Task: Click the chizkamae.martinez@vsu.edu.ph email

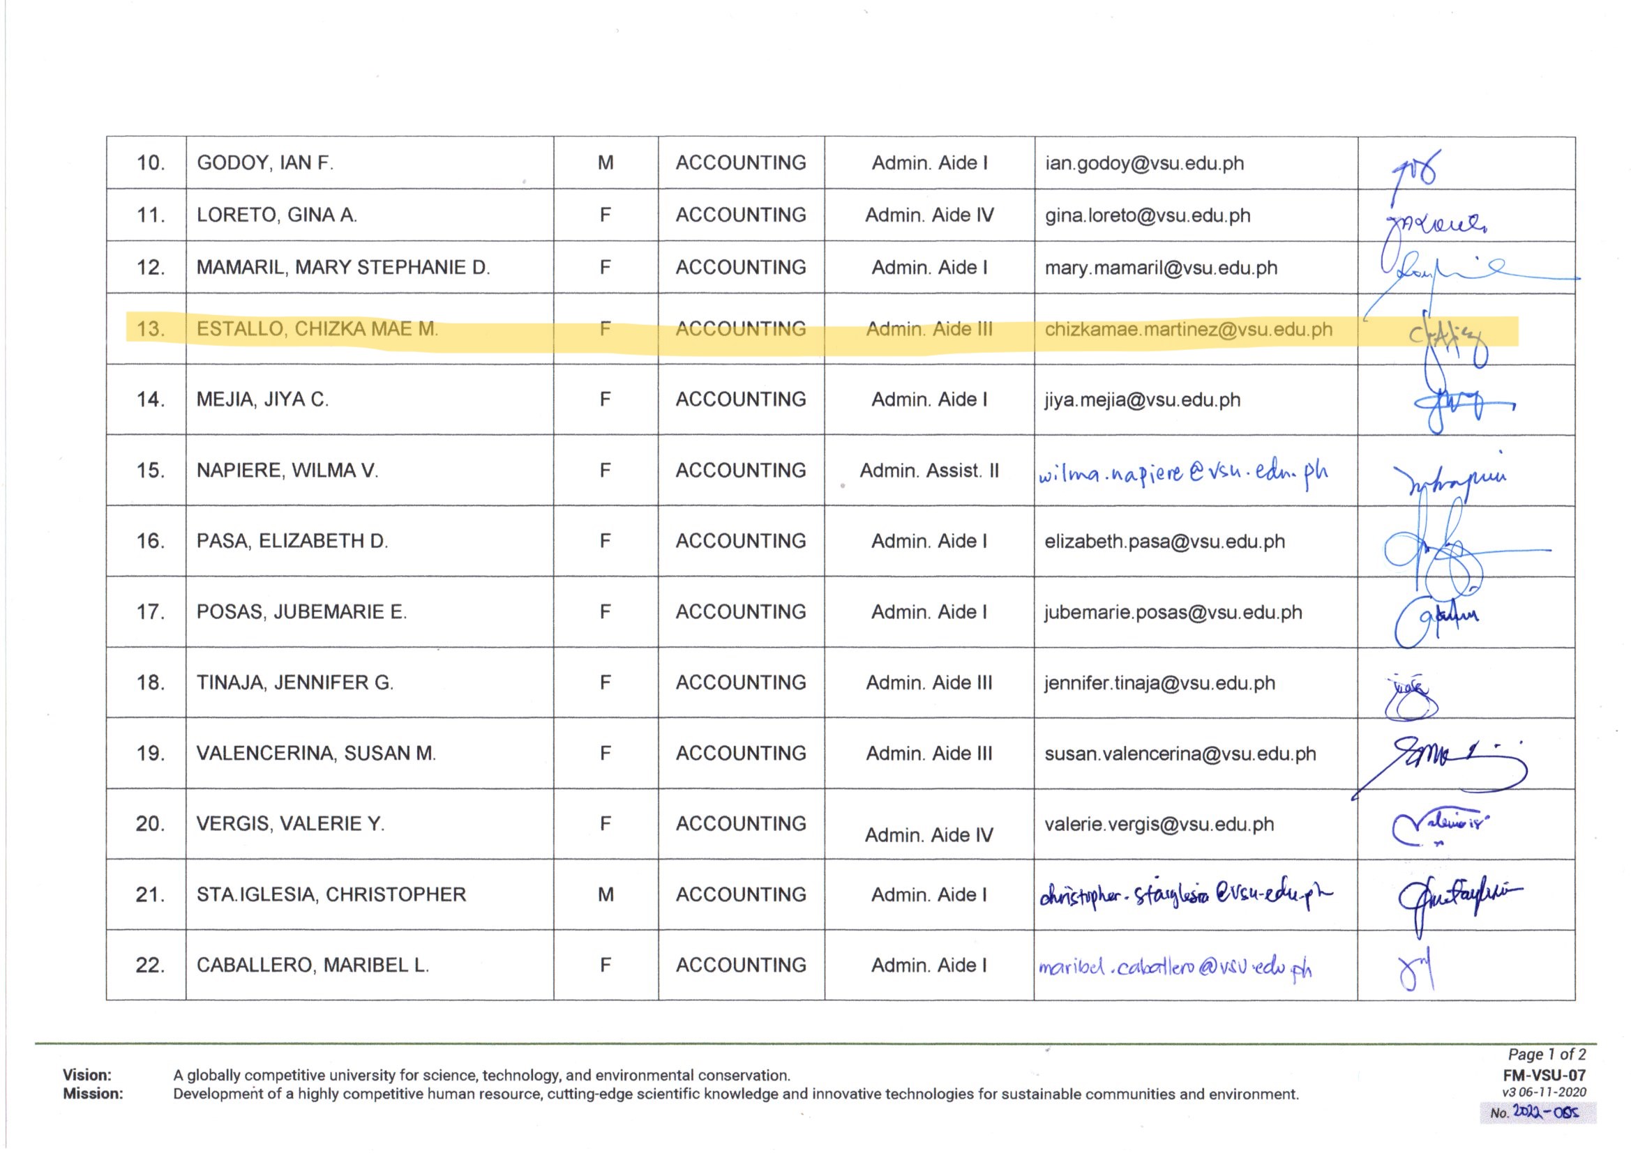Action: [x=1188, y=330]
